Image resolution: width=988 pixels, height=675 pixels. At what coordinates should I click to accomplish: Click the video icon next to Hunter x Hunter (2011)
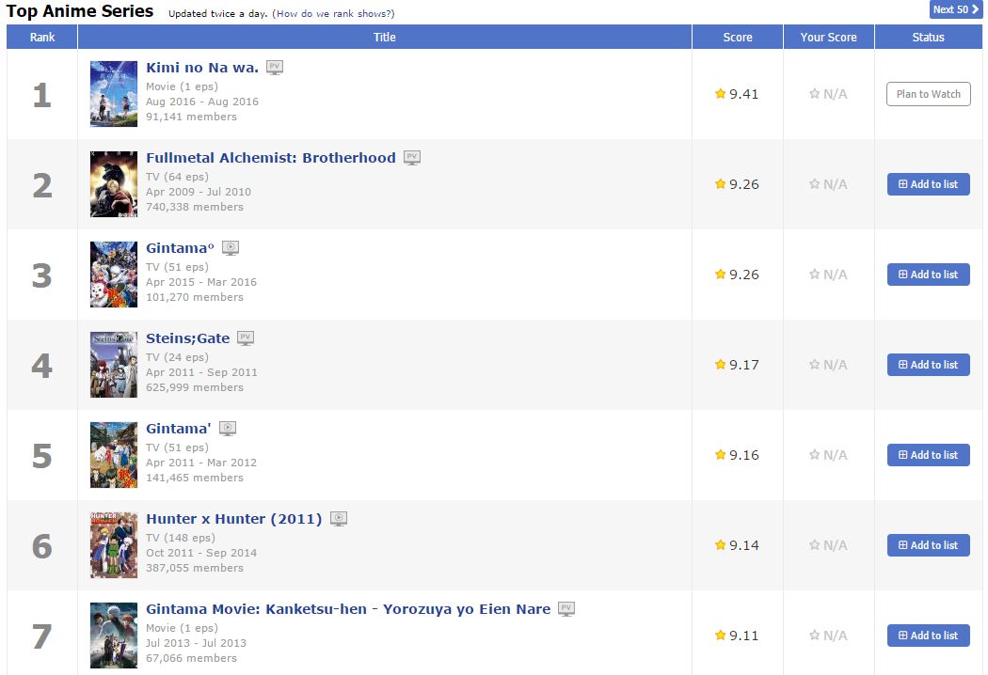pyautogui.click(x=339, y=519)
